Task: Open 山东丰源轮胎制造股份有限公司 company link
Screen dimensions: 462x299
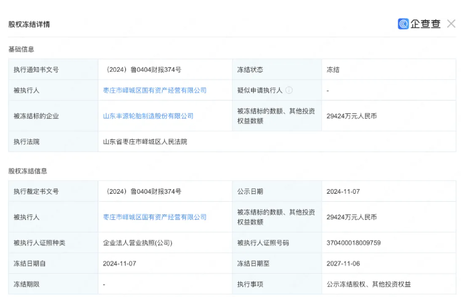Action: click(x=147, y=116)
